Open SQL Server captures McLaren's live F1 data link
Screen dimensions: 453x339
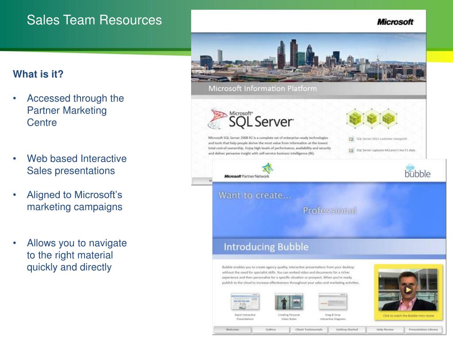pos(386,150)
